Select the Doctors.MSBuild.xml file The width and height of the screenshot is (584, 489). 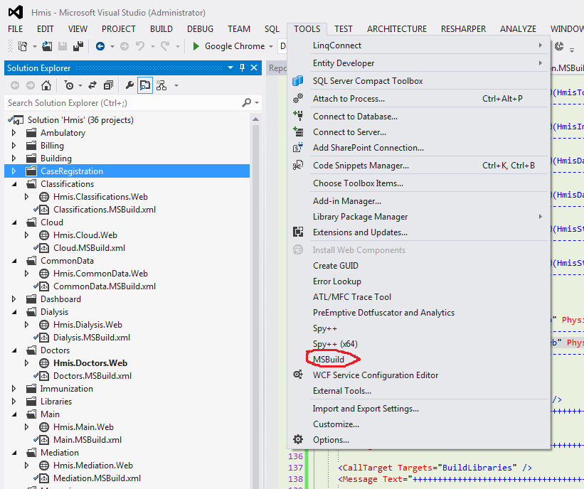(x=92, y=376)
